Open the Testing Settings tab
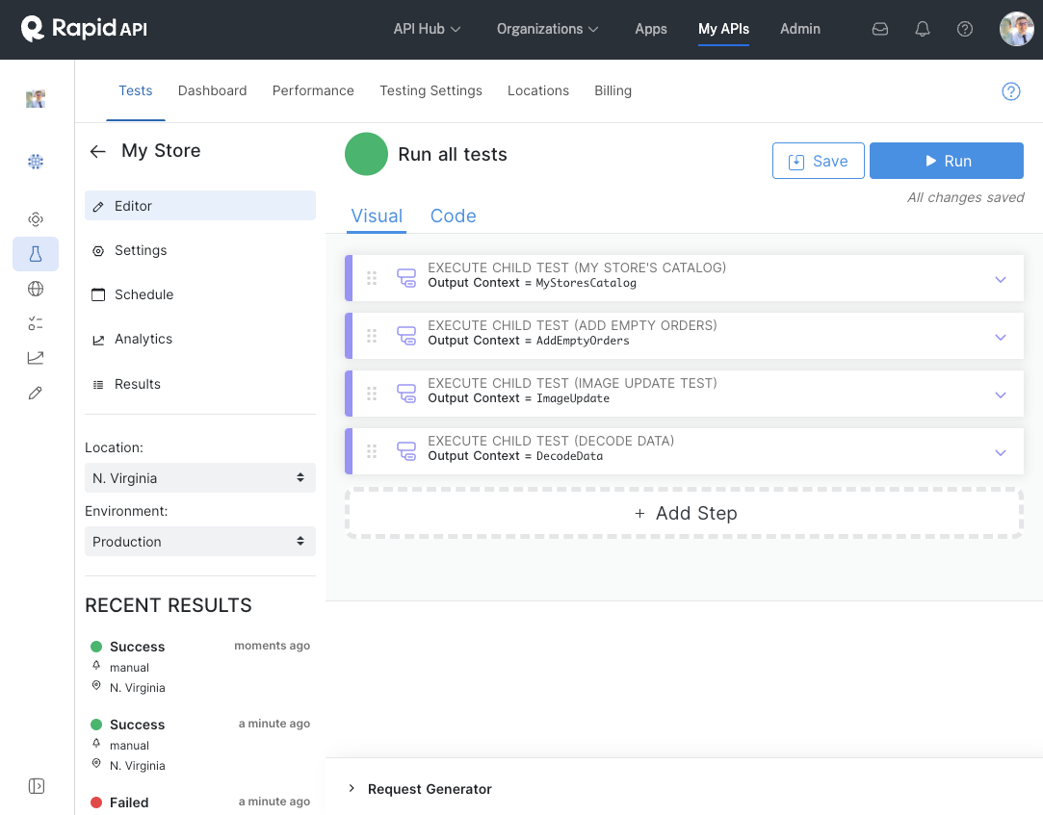1043x815 pixels. (431, 91)
